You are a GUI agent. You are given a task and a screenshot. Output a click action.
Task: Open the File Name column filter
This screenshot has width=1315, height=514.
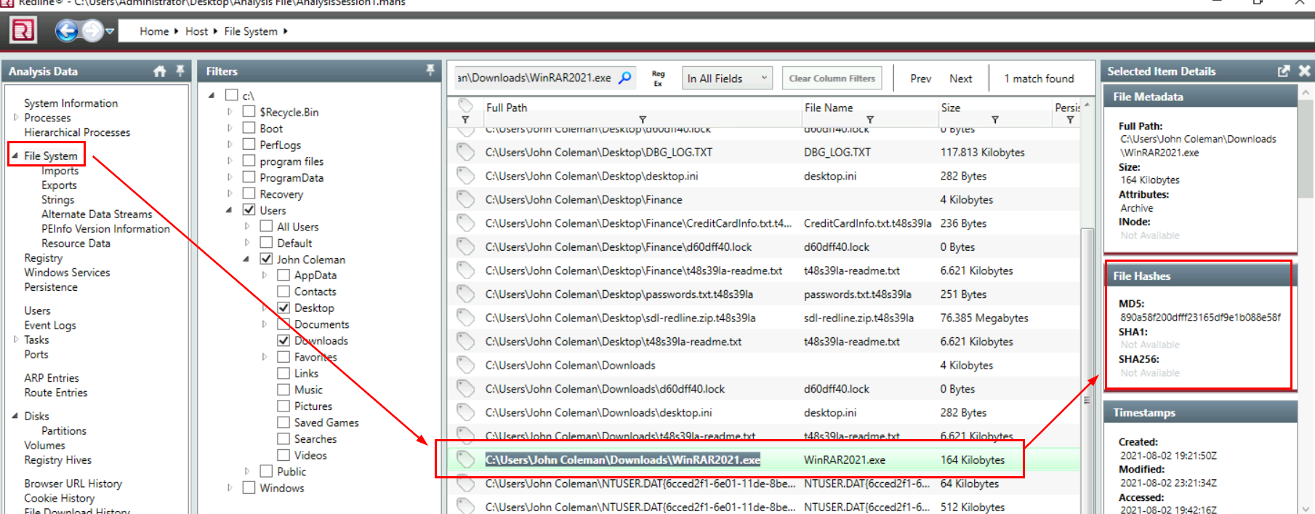(x=870, y=120)
